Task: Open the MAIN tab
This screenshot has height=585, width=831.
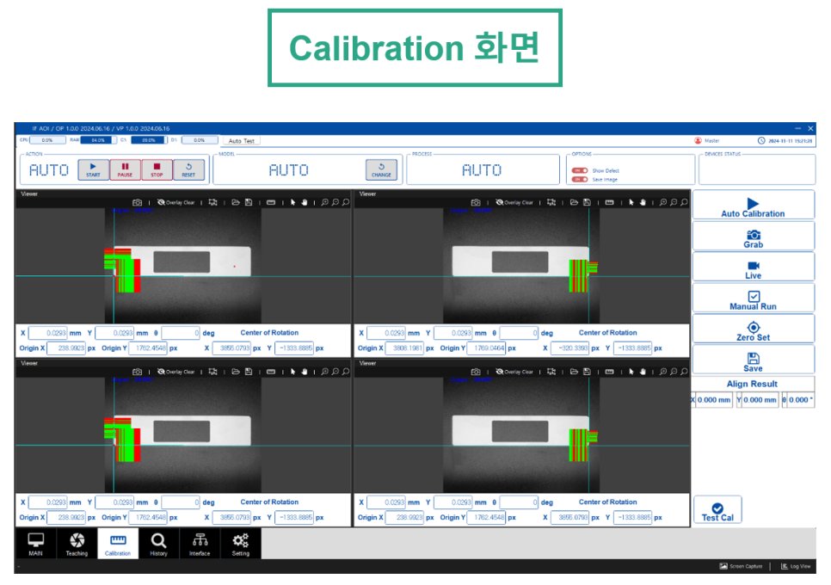Action: point(35,543)
